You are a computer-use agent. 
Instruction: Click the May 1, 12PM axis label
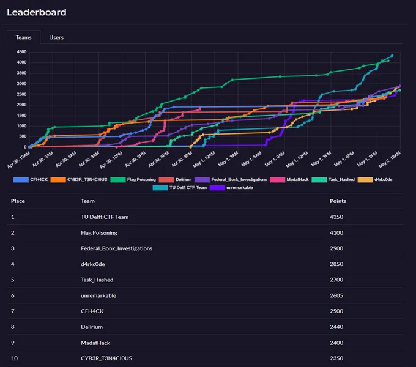point(297,160)
